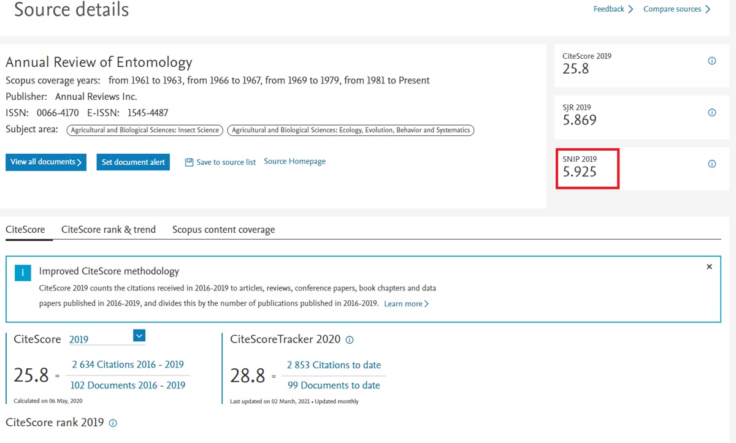Viewport: 736px width, 443px height.
Task: Click Ecology, Evolution, Behavior and Systematics tag
Action: click(351, 130)
